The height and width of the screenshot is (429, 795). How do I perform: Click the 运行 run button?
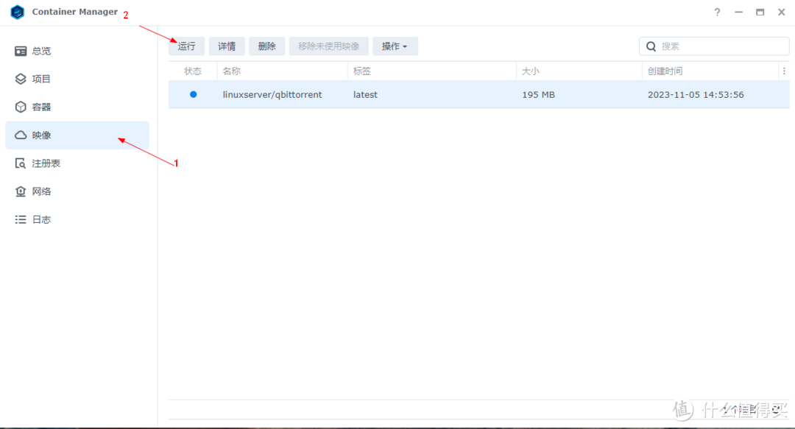tap(186, 46)
